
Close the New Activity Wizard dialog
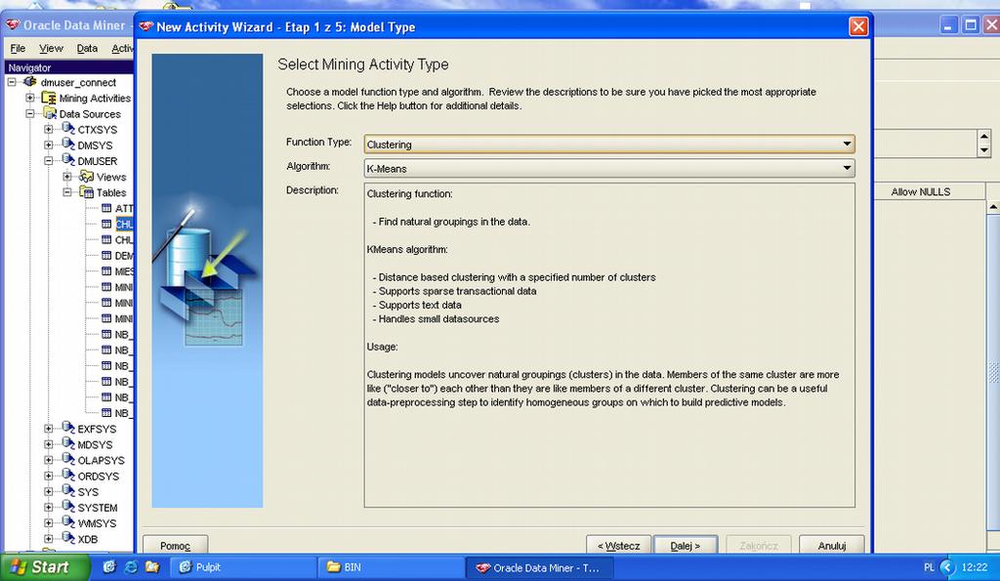858,26
